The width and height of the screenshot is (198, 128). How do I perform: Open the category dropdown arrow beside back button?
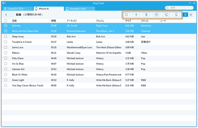point(11,15)
